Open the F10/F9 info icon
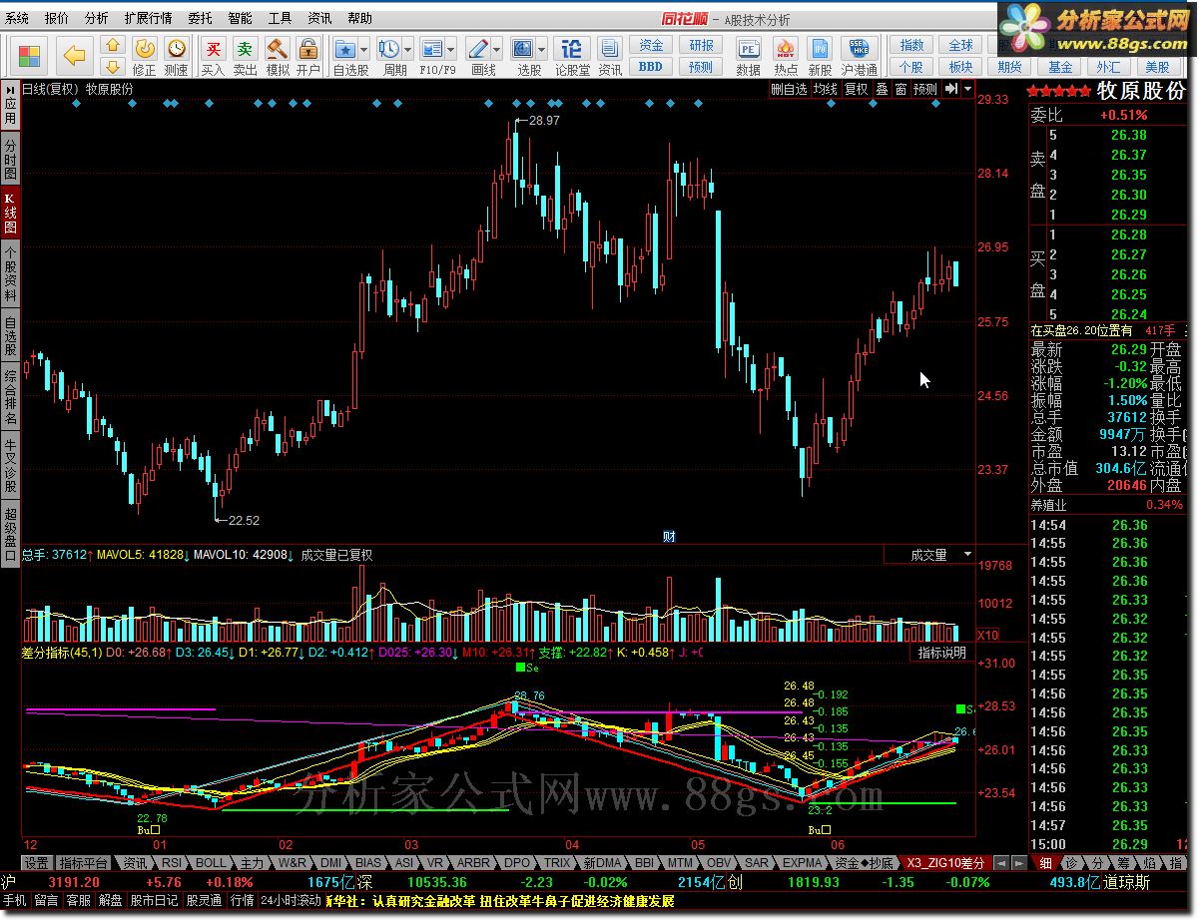This screenshot has height=921, width=1199. pyautogui.click(x=432, y=48)
